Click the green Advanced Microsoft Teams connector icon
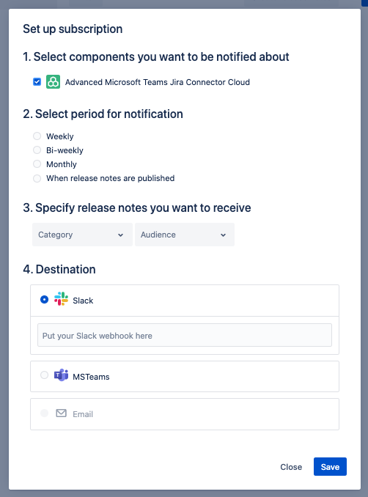 (53, 82)
